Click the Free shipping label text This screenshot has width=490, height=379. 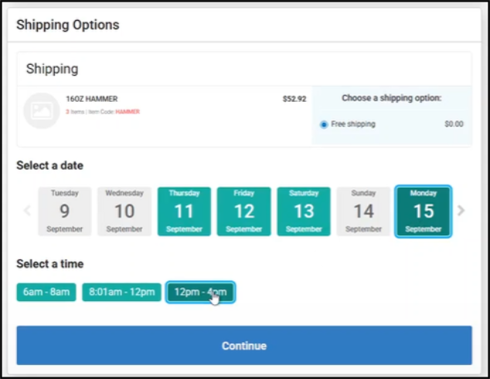pos(353,124)
